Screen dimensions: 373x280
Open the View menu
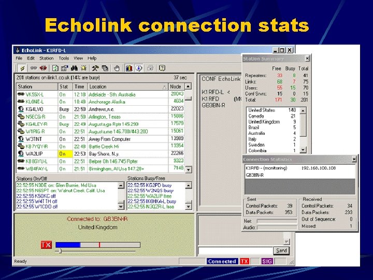point(78,58)
